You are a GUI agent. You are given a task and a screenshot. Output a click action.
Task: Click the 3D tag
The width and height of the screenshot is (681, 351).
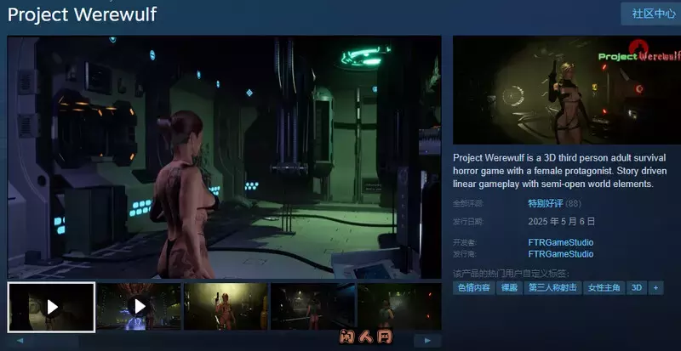tap(637, 288)
